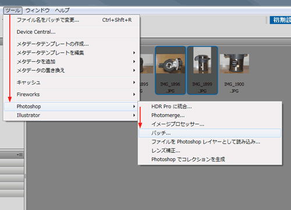Open the ヘルプ menu
Viewport: 291px width, 210px height.
click(x=62, y=10)
